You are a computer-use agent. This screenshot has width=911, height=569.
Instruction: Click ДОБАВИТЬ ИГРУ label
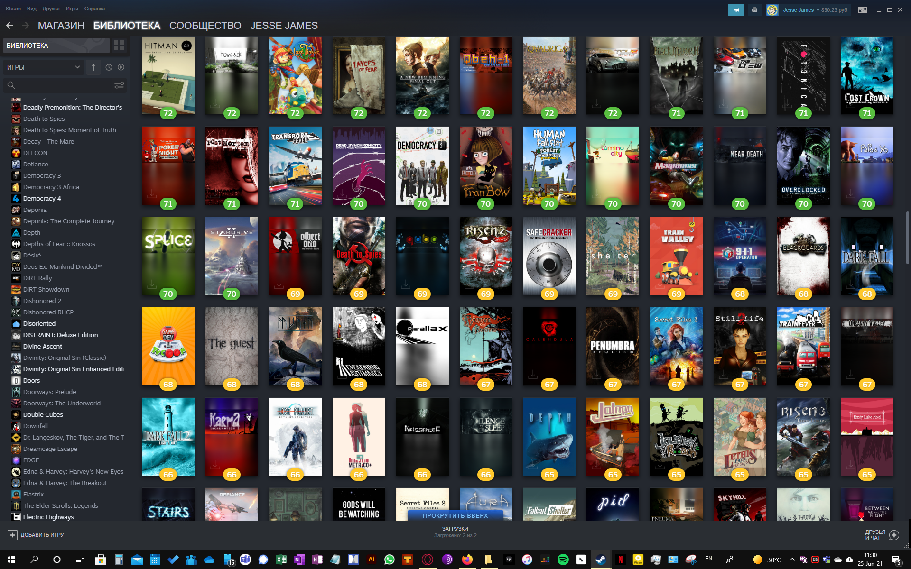42,535
